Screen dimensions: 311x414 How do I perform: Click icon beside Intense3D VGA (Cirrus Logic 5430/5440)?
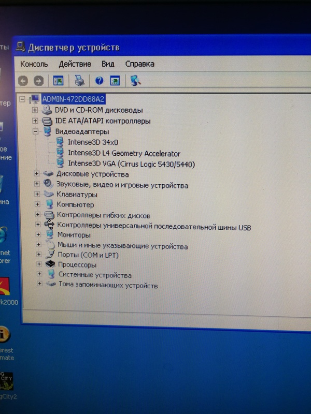click(x=61, y=163)
